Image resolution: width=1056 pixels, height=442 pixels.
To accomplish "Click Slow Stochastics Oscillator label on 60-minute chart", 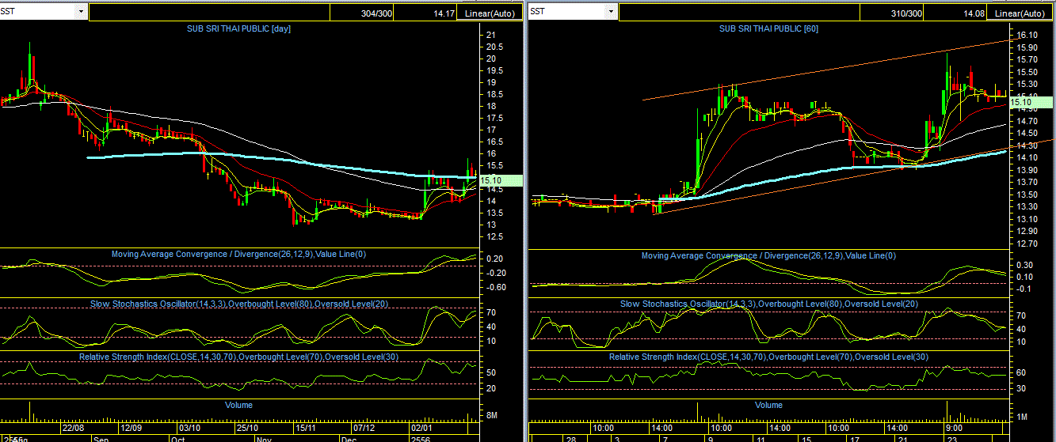I will coord(769,304).
